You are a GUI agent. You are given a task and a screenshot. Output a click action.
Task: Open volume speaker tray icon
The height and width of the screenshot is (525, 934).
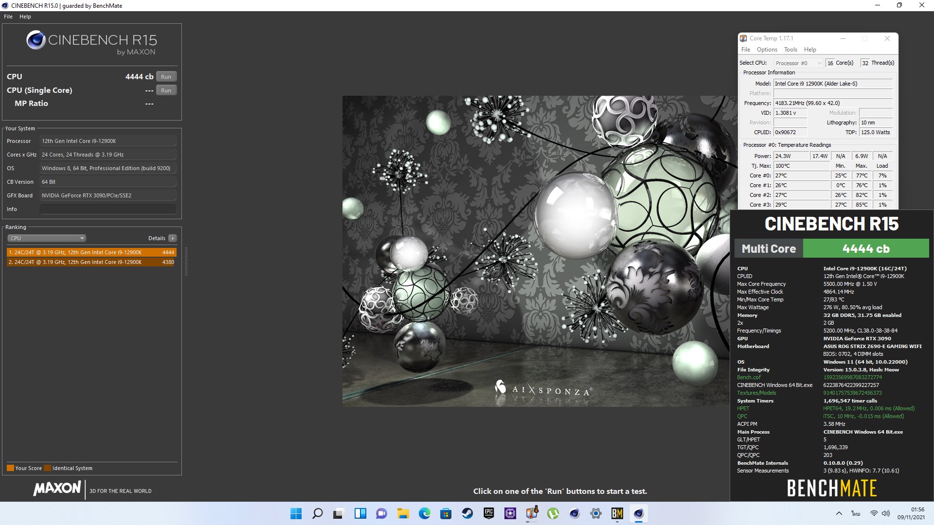(x=886, y=513)
